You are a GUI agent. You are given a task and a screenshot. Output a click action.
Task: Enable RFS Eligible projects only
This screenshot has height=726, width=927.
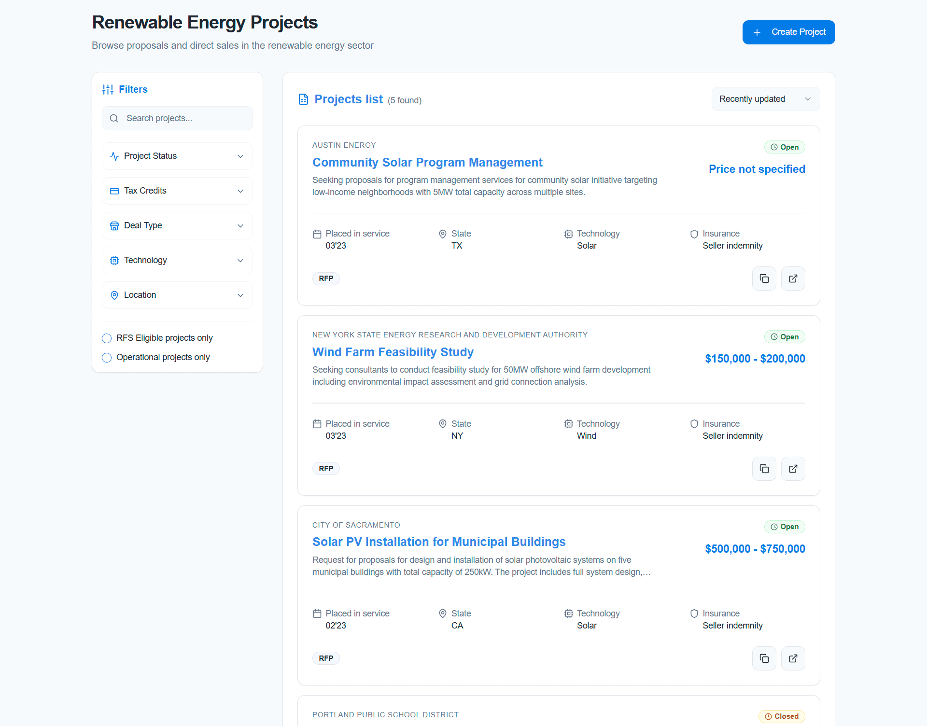pyautogui.click(x=107, y=338)
